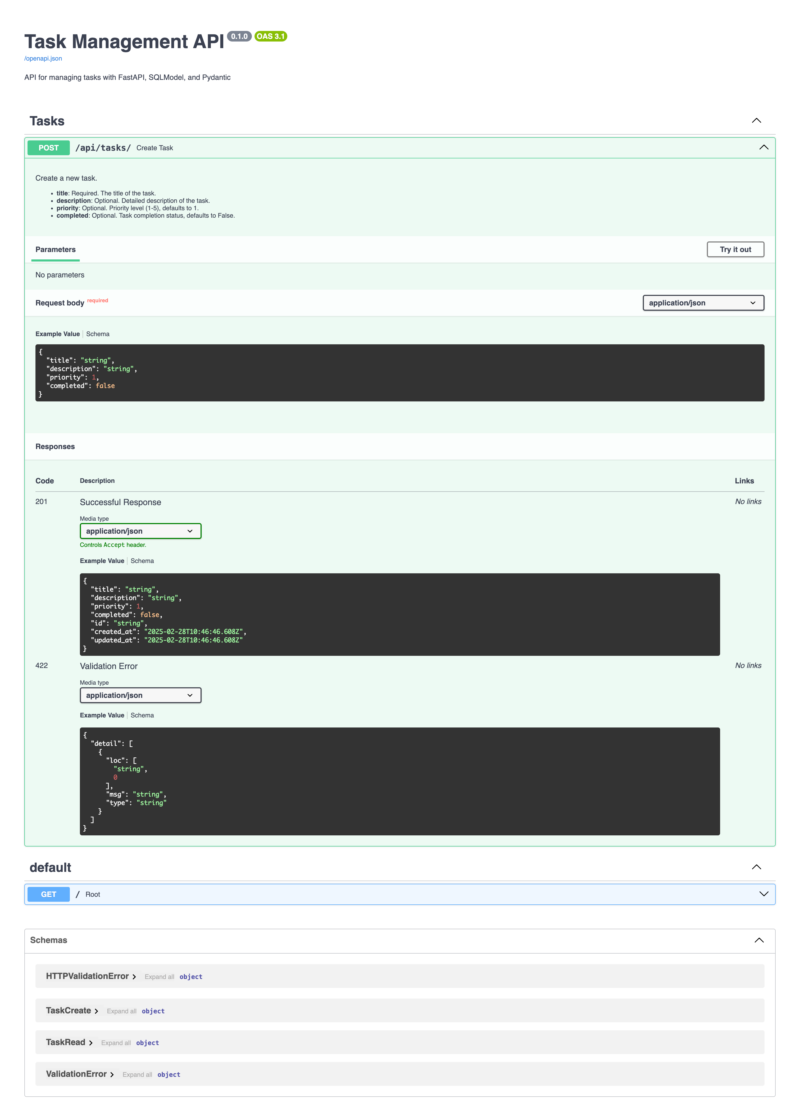Select Example Value for 422 response

102,715
